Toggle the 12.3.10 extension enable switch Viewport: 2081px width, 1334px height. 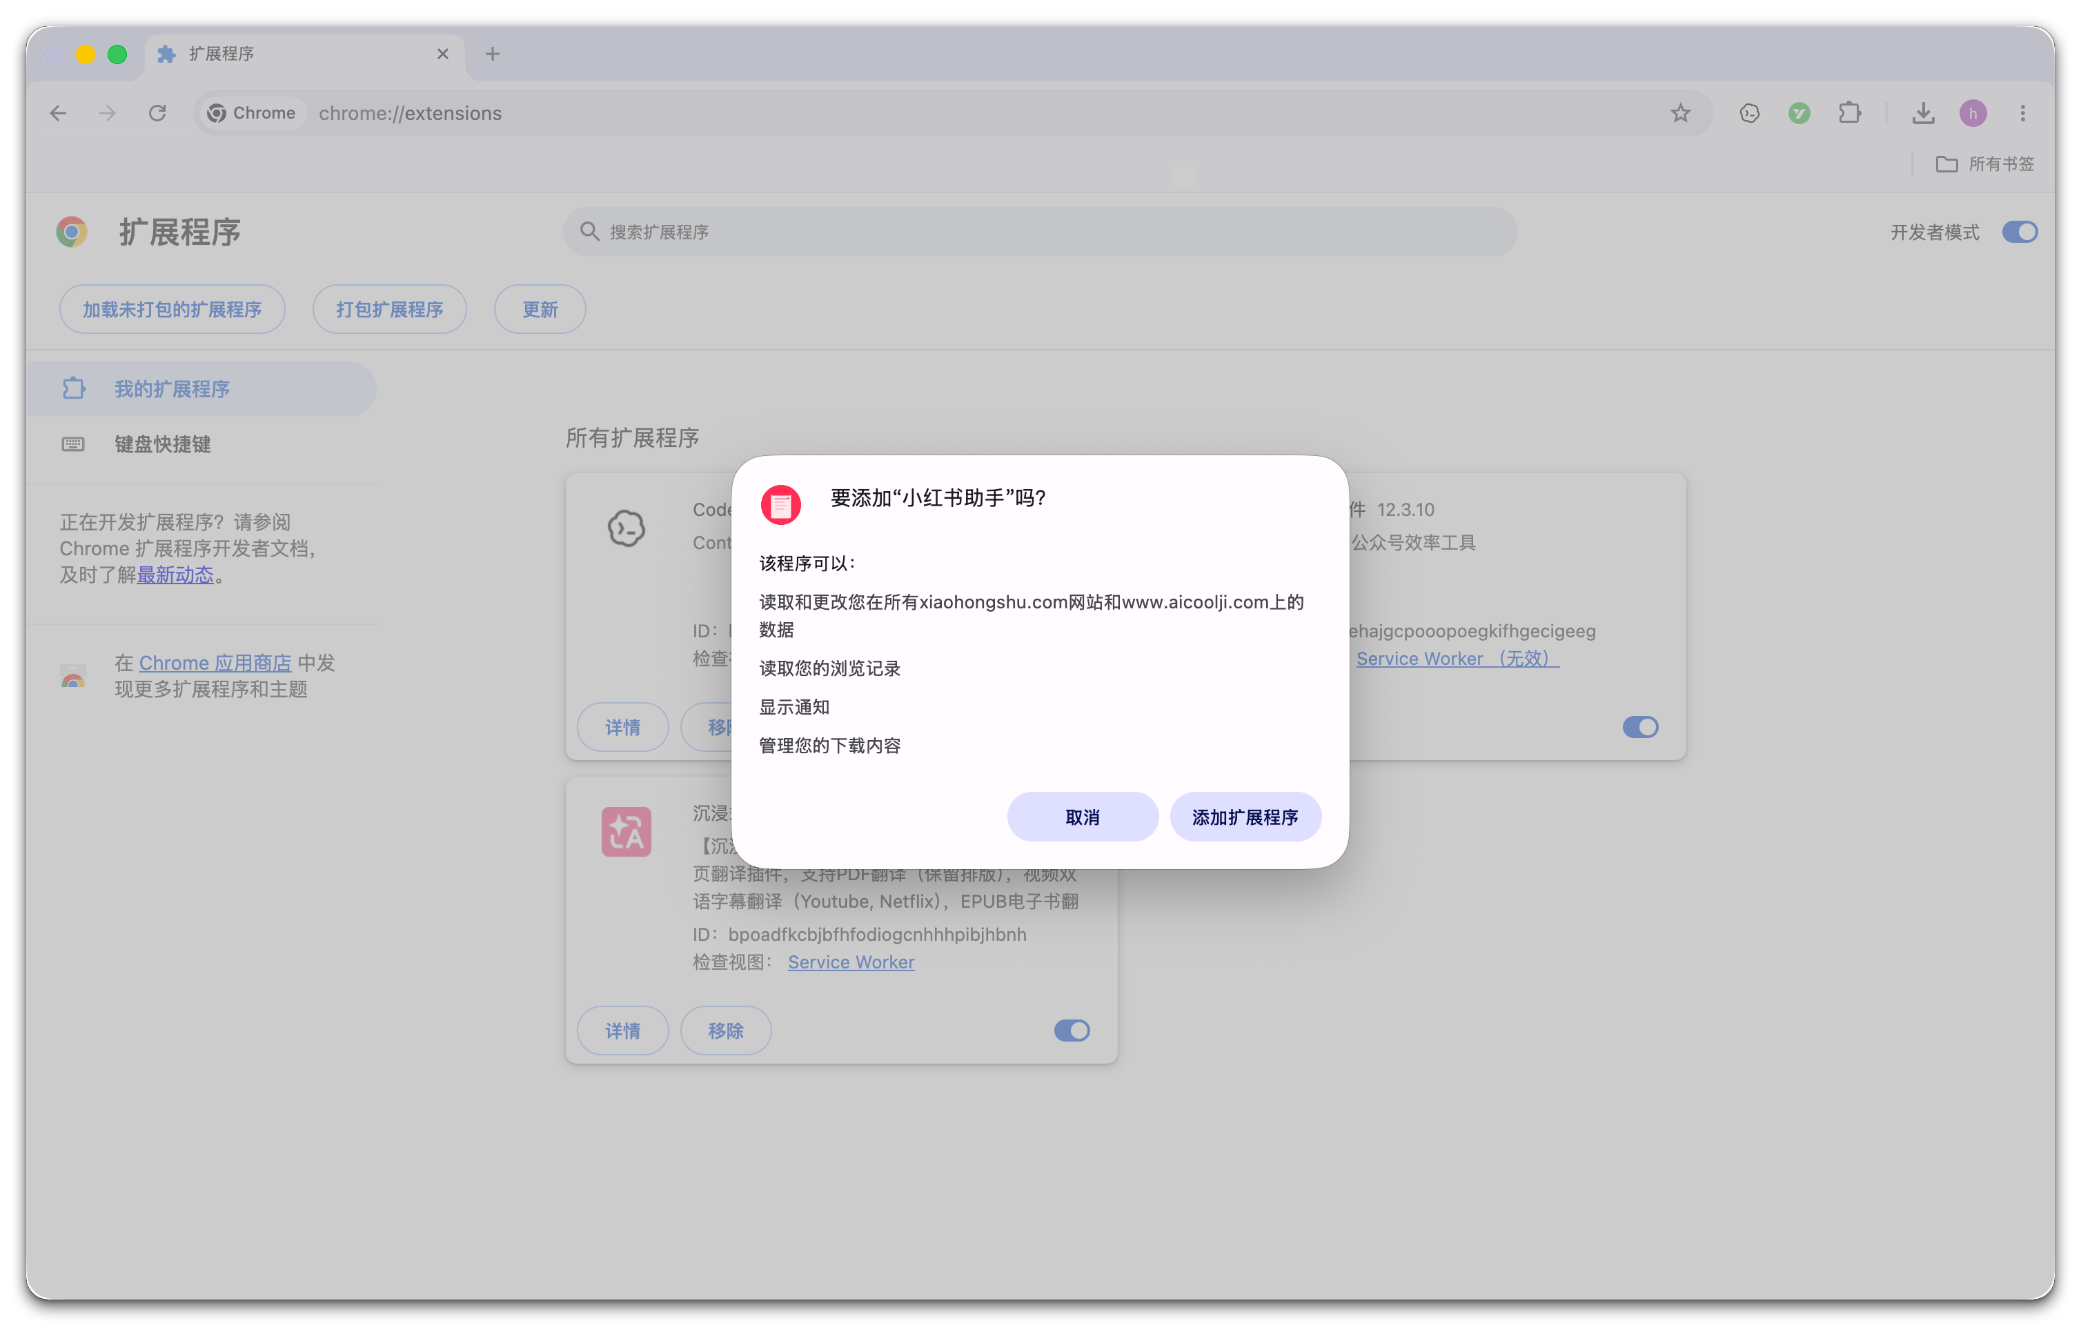[1639, 727]
